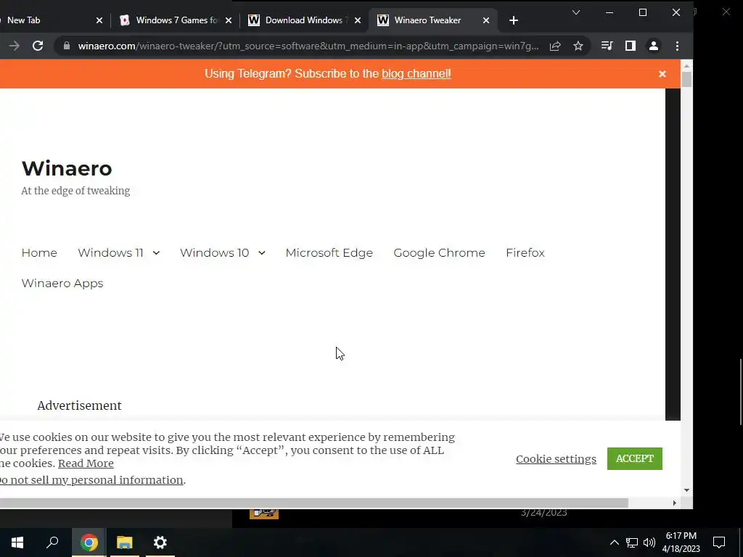Screen dimensions: 743x557
Task: Open File Explorer from the taskbar
Action: point(125,542)
